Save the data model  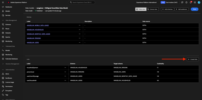tap(194, 9)
